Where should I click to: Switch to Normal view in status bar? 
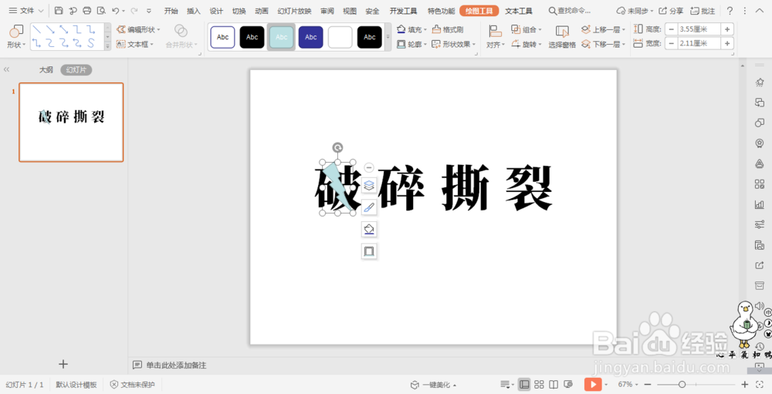tap(524, 384)
